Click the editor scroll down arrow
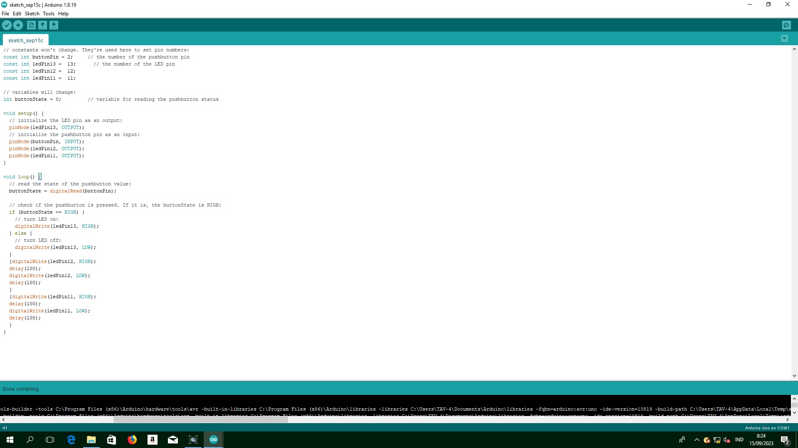798x448 pixels. click(794, 376)
